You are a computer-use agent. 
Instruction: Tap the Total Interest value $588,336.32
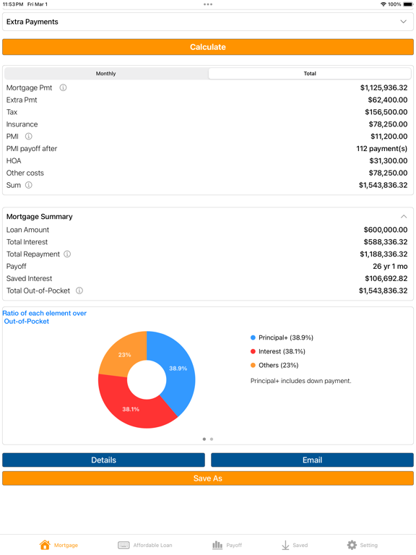point(386,242)
